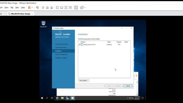
Task: Open taskbar search in the guest
Action: tap(47, 98)
